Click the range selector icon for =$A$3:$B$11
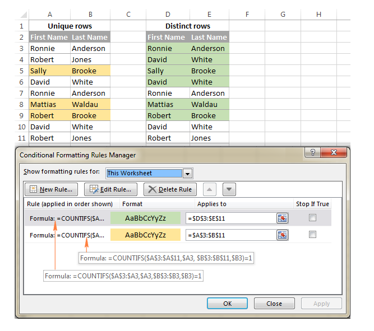 282,235
